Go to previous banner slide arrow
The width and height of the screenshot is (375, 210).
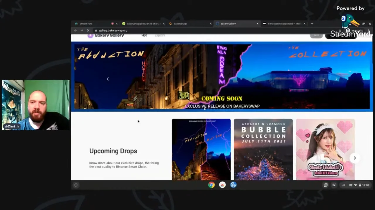pyautogui.click(x=108, y=79)
